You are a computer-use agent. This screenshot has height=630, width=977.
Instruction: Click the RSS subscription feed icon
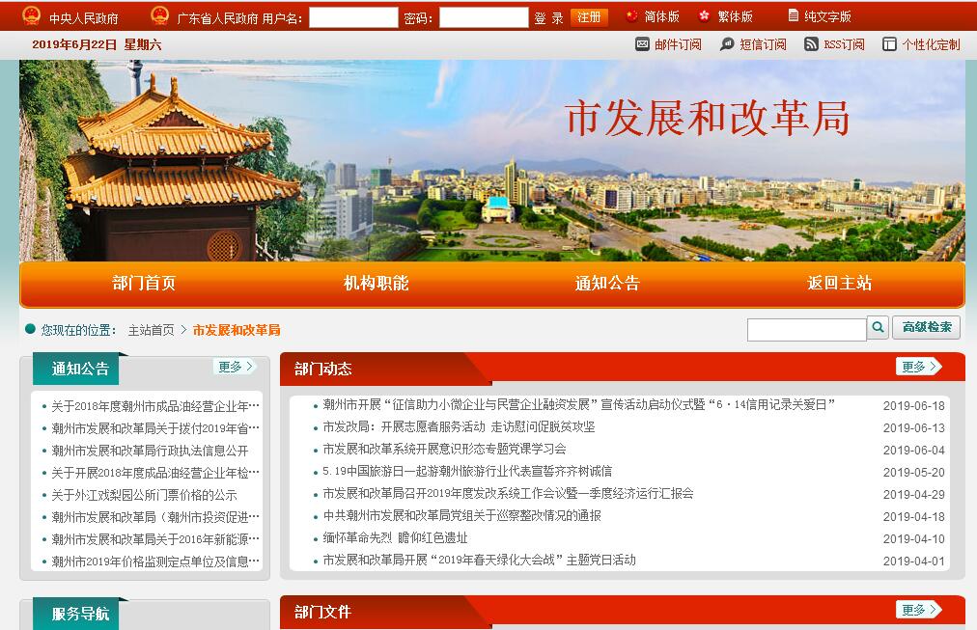click(811, 44)
